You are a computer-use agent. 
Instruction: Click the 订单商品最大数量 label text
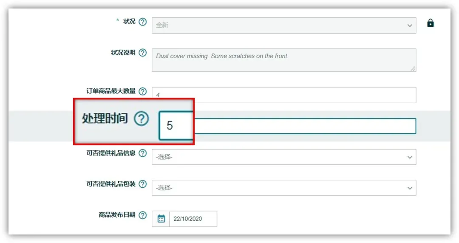pos(111,91)
